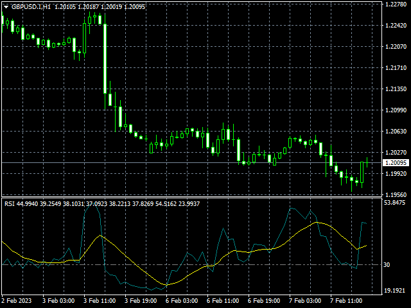Click the RSI level label 30
The height and width of the screenshot is (308, 411).
tap(387, 265)
